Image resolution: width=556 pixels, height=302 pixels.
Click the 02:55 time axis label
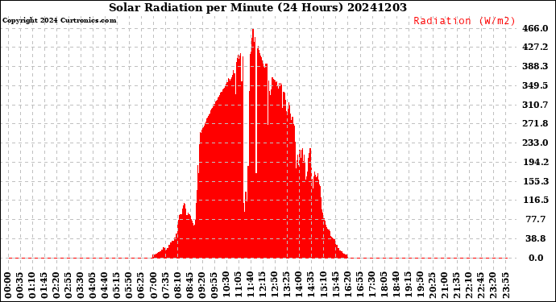click(68, 285)
